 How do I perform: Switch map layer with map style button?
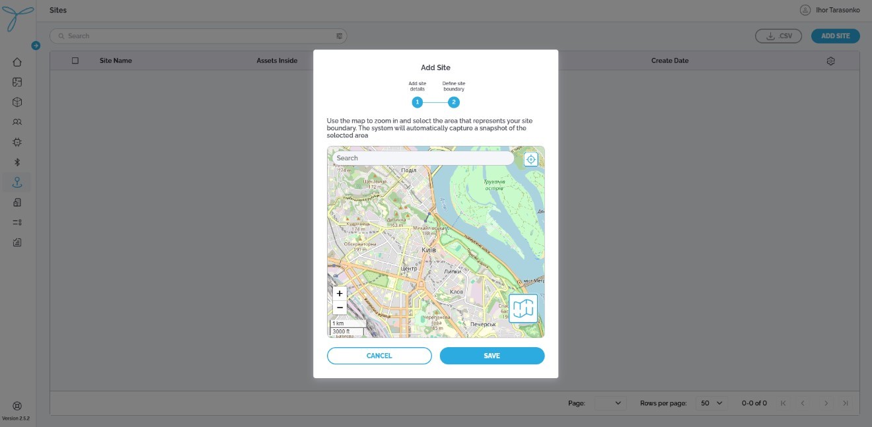pyautogui.click(x=523, y=308)
